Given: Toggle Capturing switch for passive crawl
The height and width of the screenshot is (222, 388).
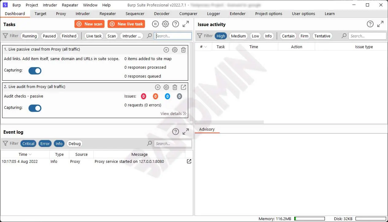Looking at the screenshot, I should [35, 71].
